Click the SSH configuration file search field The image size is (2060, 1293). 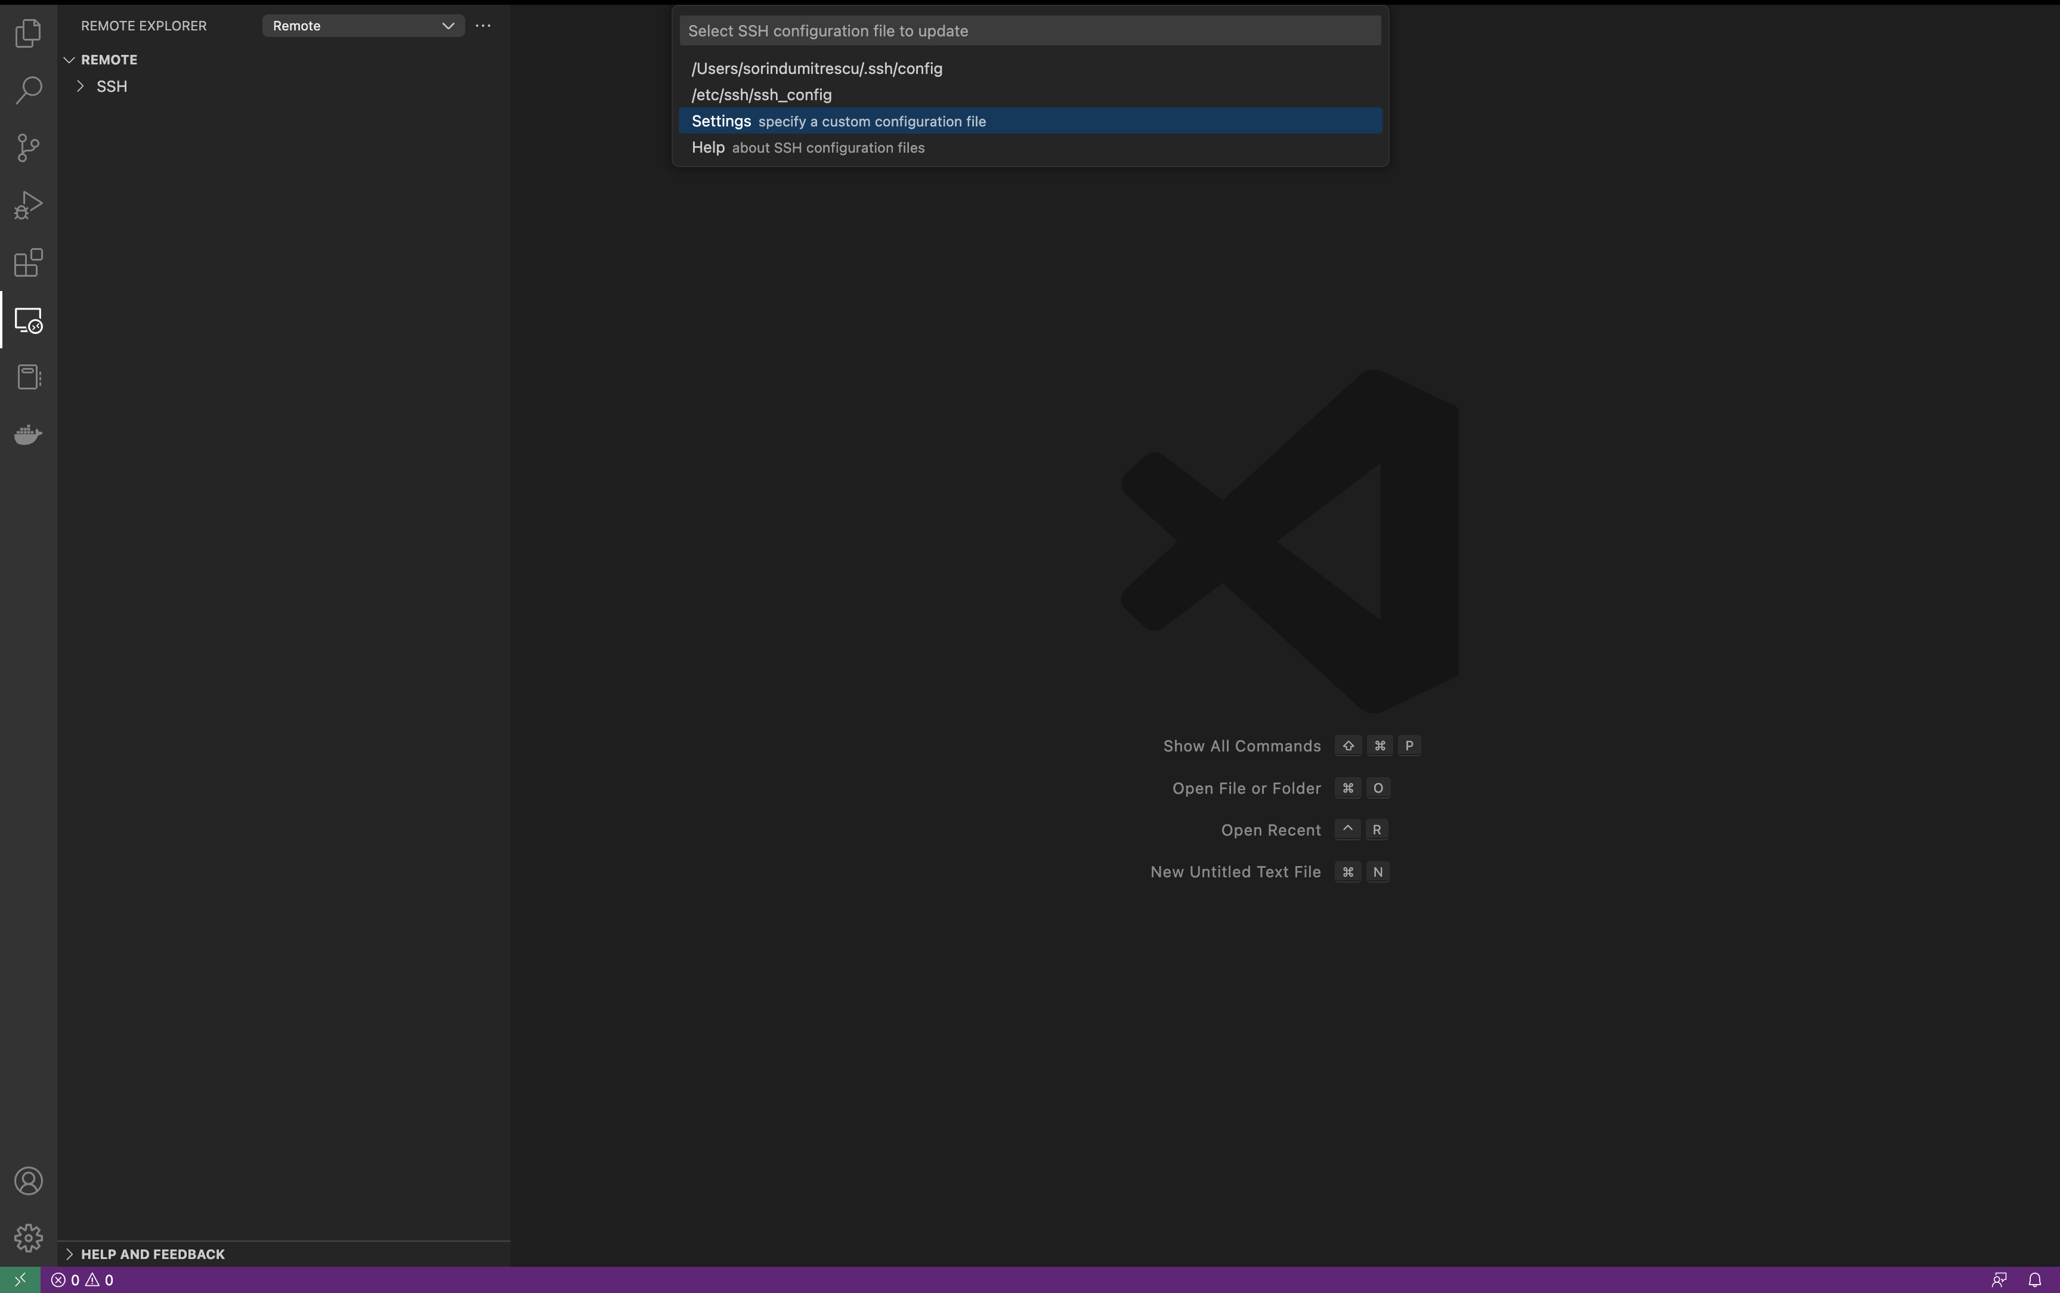tap(1029, 31)
